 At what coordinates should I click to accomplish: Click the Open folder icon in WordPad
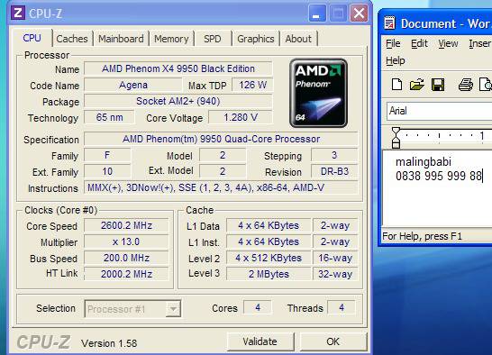tap(417, 85)
